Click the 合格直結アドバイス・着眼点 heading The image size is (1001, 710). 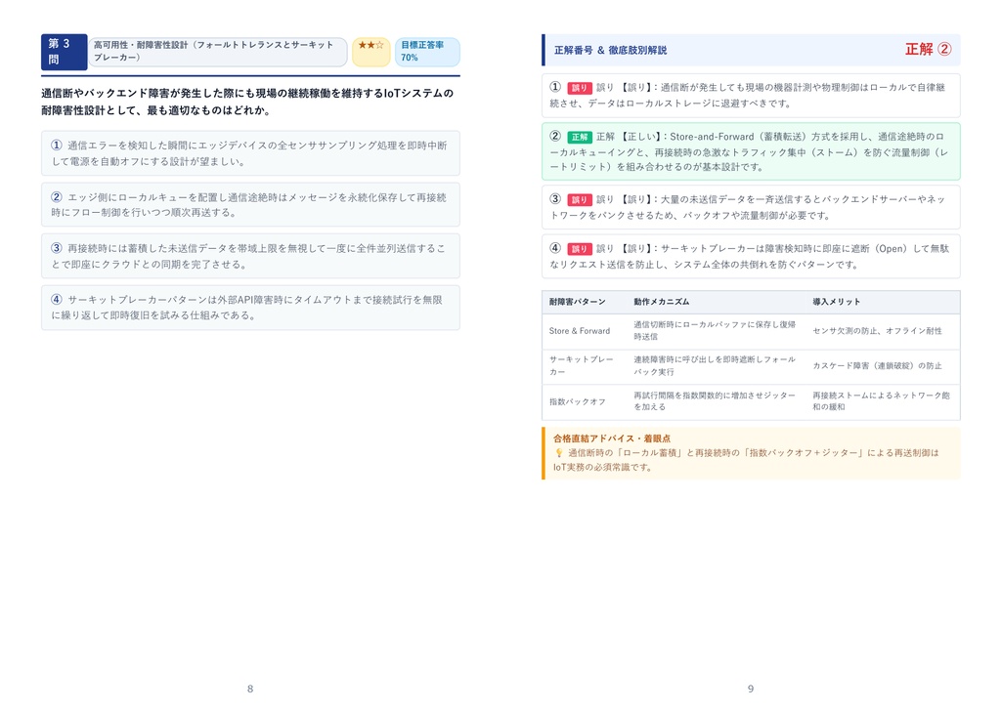click(612, 439)
